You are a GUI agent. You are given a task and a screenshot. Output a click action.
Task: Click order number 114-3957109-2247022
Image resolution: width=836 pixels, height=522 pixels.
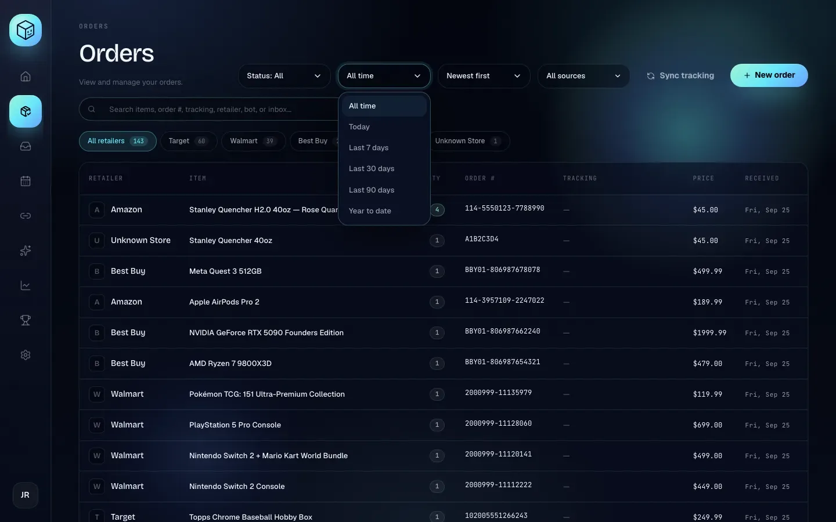505,300
